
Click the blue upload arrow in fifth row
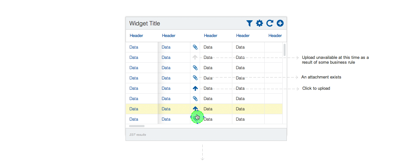point(195,88)
